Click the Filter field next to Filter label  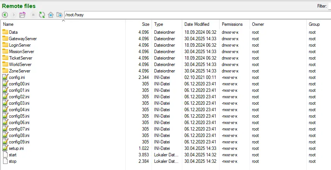pos(329,6)
